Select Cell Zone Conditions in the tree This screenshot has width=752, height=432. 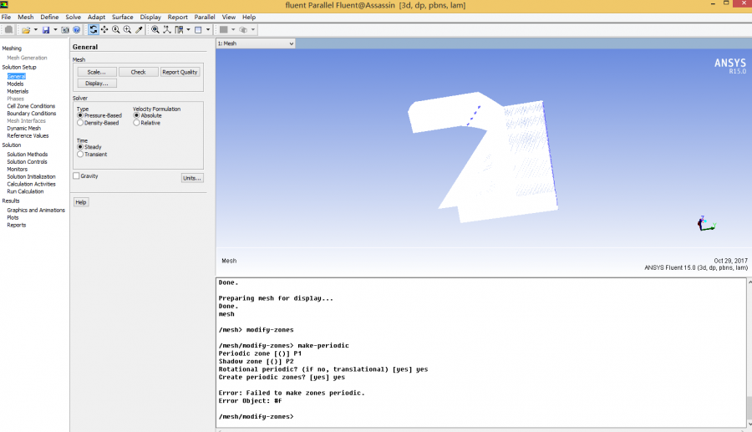[x=31, y=106]
